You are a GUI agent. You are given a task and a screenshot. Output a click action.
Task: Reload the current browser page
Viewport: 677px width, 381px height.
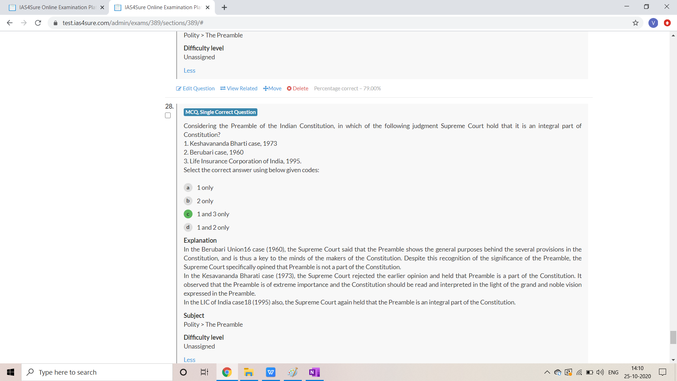tap(38, 23)
